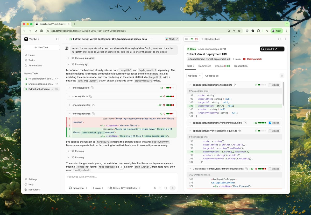Switch to the Commits tab
Viewport: 311px width, 215px height.
[204, 66]
